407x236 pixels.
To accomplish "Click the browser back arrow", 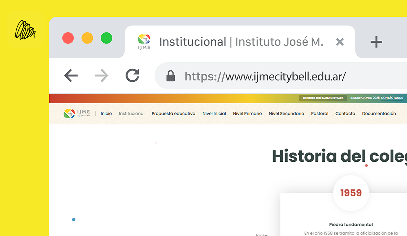I will pos(71,76).
